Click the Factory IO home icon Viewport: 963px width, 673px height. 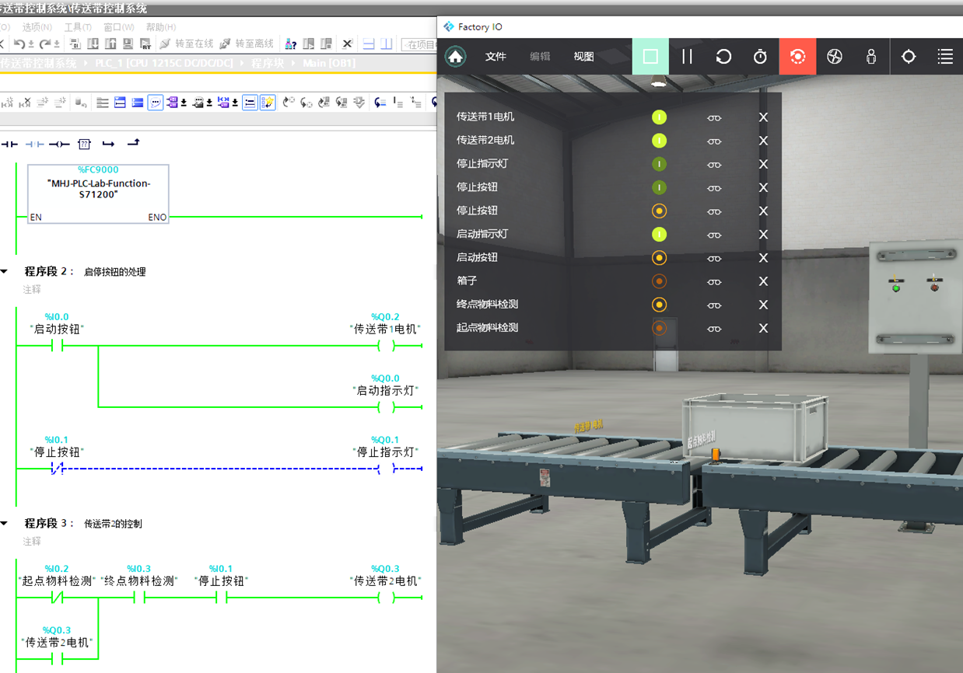[x=455, y=57]
